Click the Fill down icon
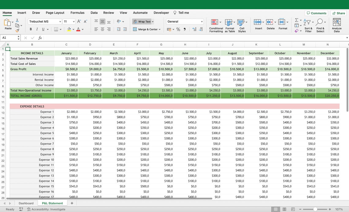 (x=296, y=25)
